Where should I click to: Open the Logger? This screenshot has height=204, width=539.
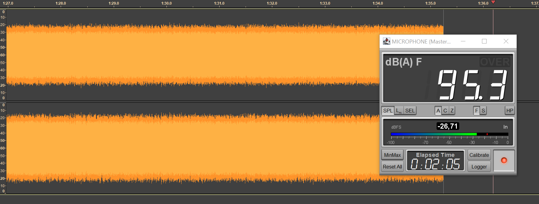point(479,167)
